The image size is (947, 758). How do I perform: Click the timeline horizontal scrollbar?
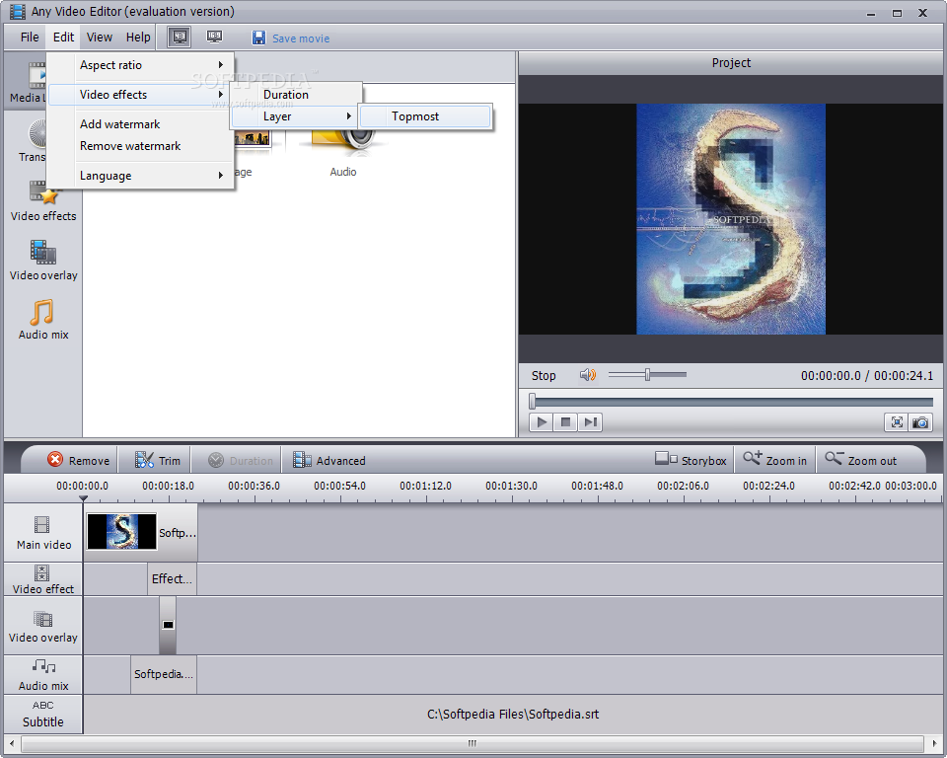click(x=473, y=743)
